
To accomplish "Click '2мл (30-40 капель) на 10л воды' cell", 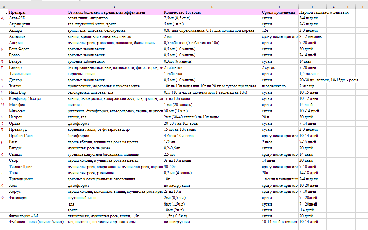I will coord(212,117).
